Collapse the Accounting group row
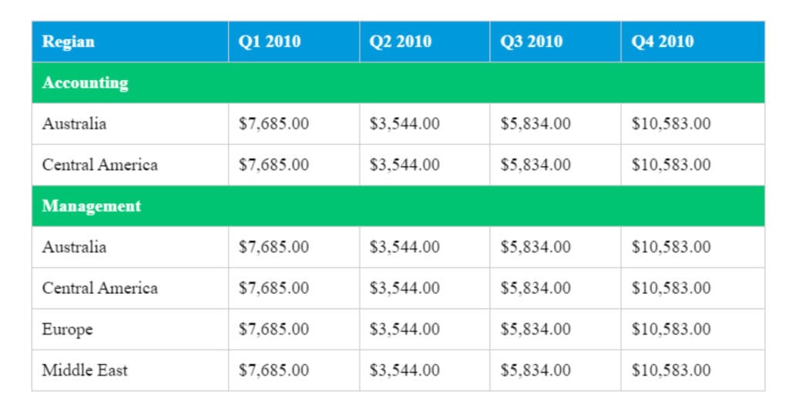The width and height of the screenshot is (789, 411). [x=398, y=82]
